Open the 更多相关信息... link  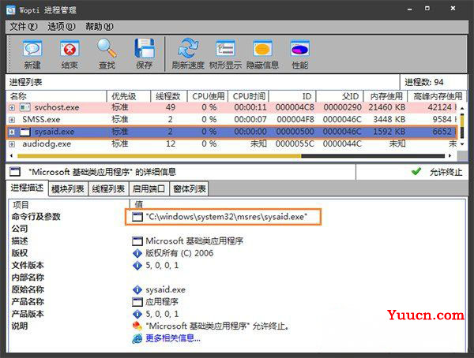coord(173,338)
